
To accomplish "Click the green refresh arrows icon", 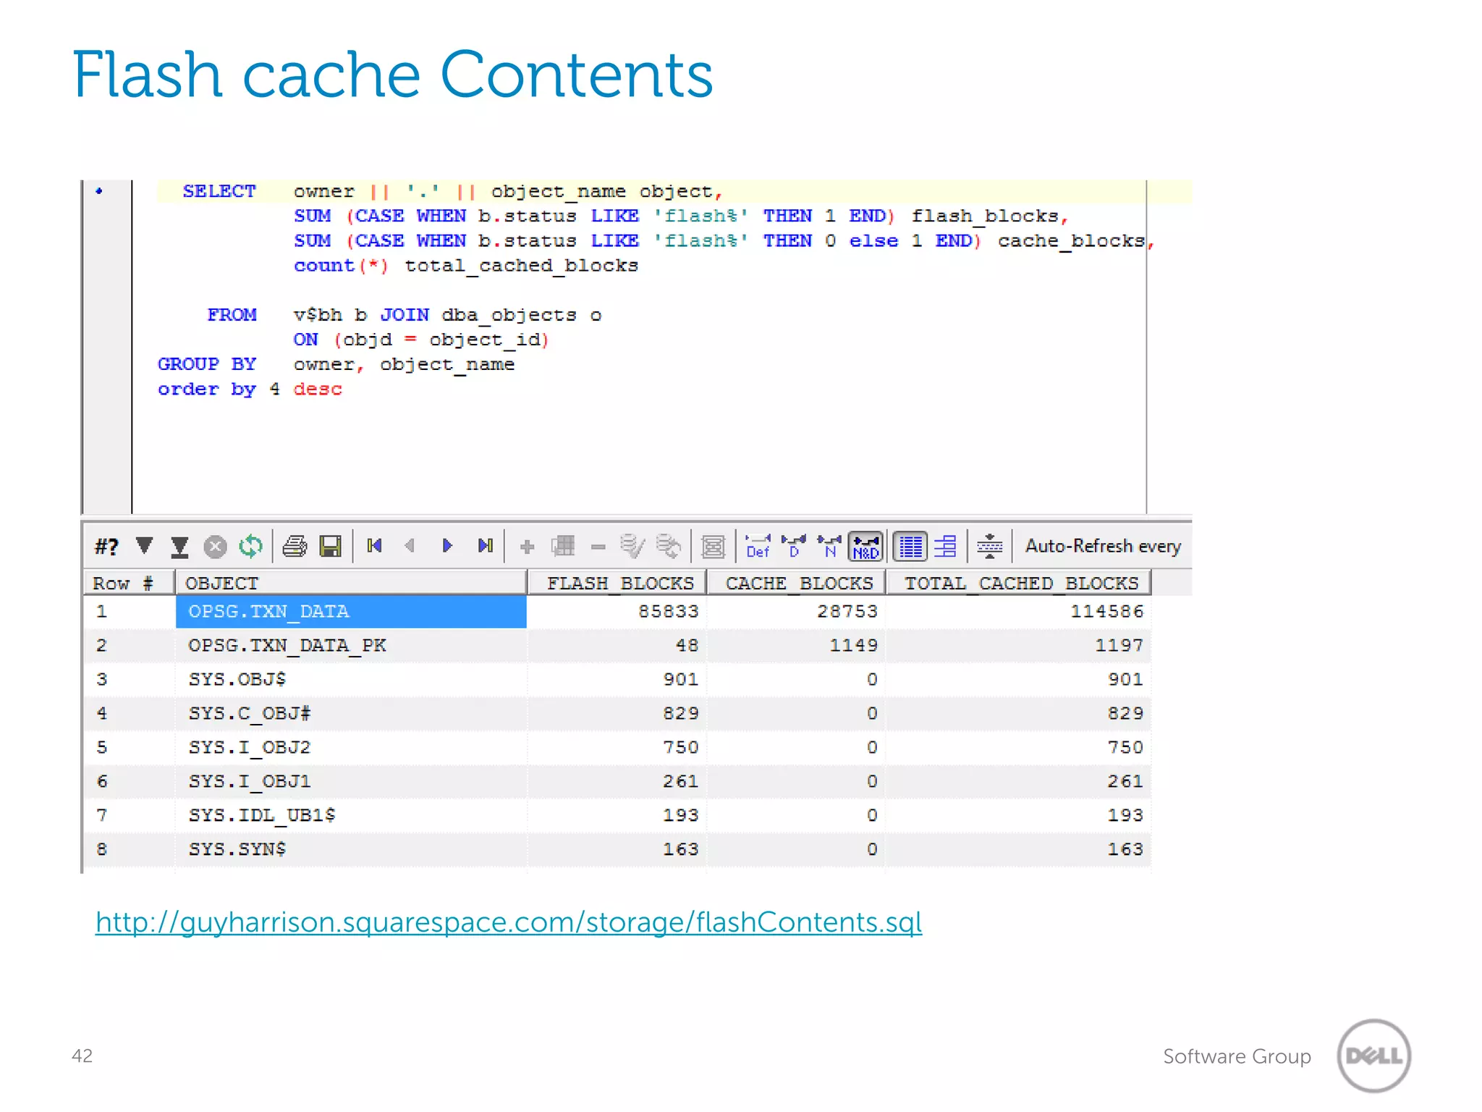I will point(250,546).
